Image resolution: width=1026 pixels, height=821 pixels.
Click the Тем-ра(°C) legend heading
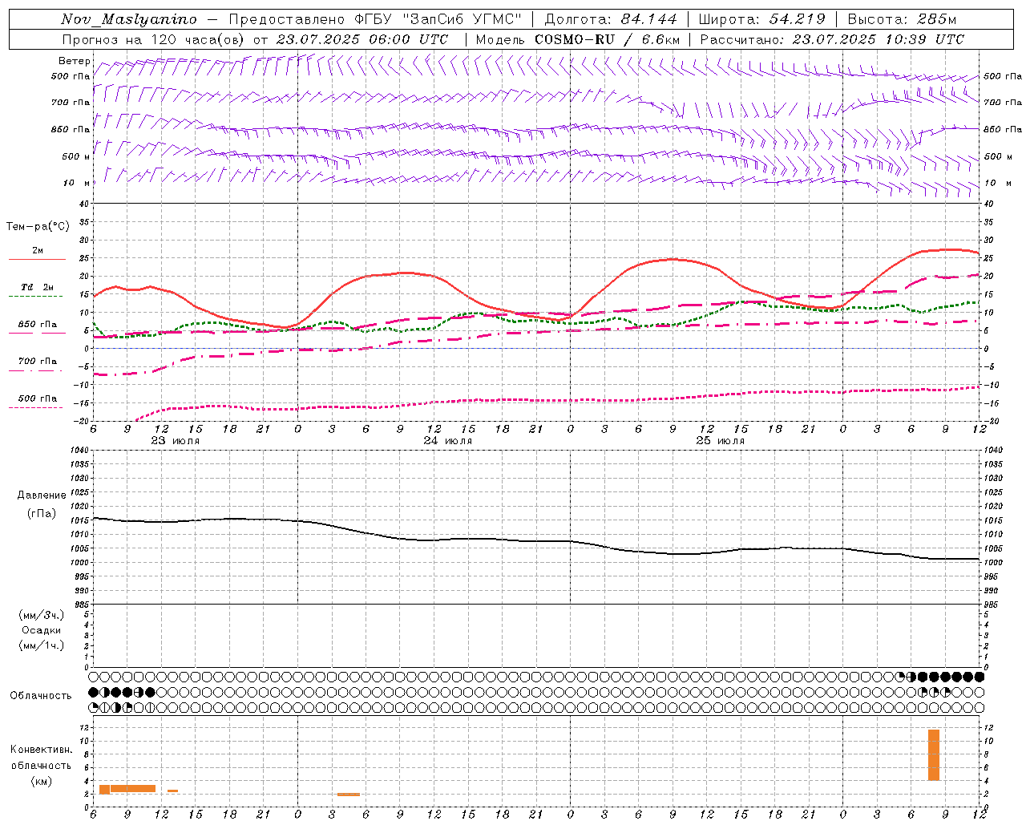(x=38, y=227)
